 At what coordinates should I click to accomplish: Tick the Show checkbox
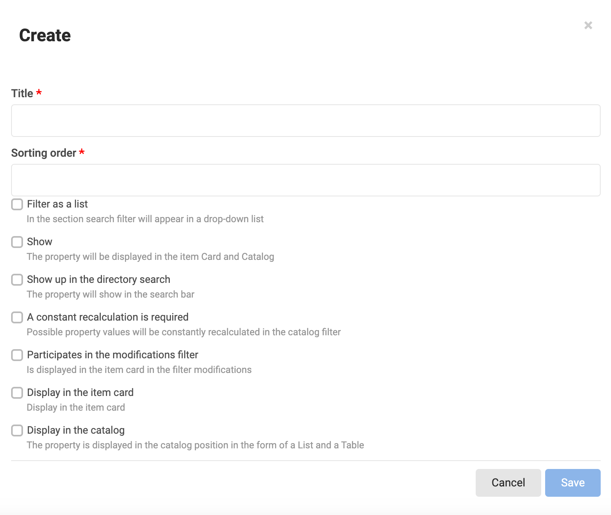17,242
